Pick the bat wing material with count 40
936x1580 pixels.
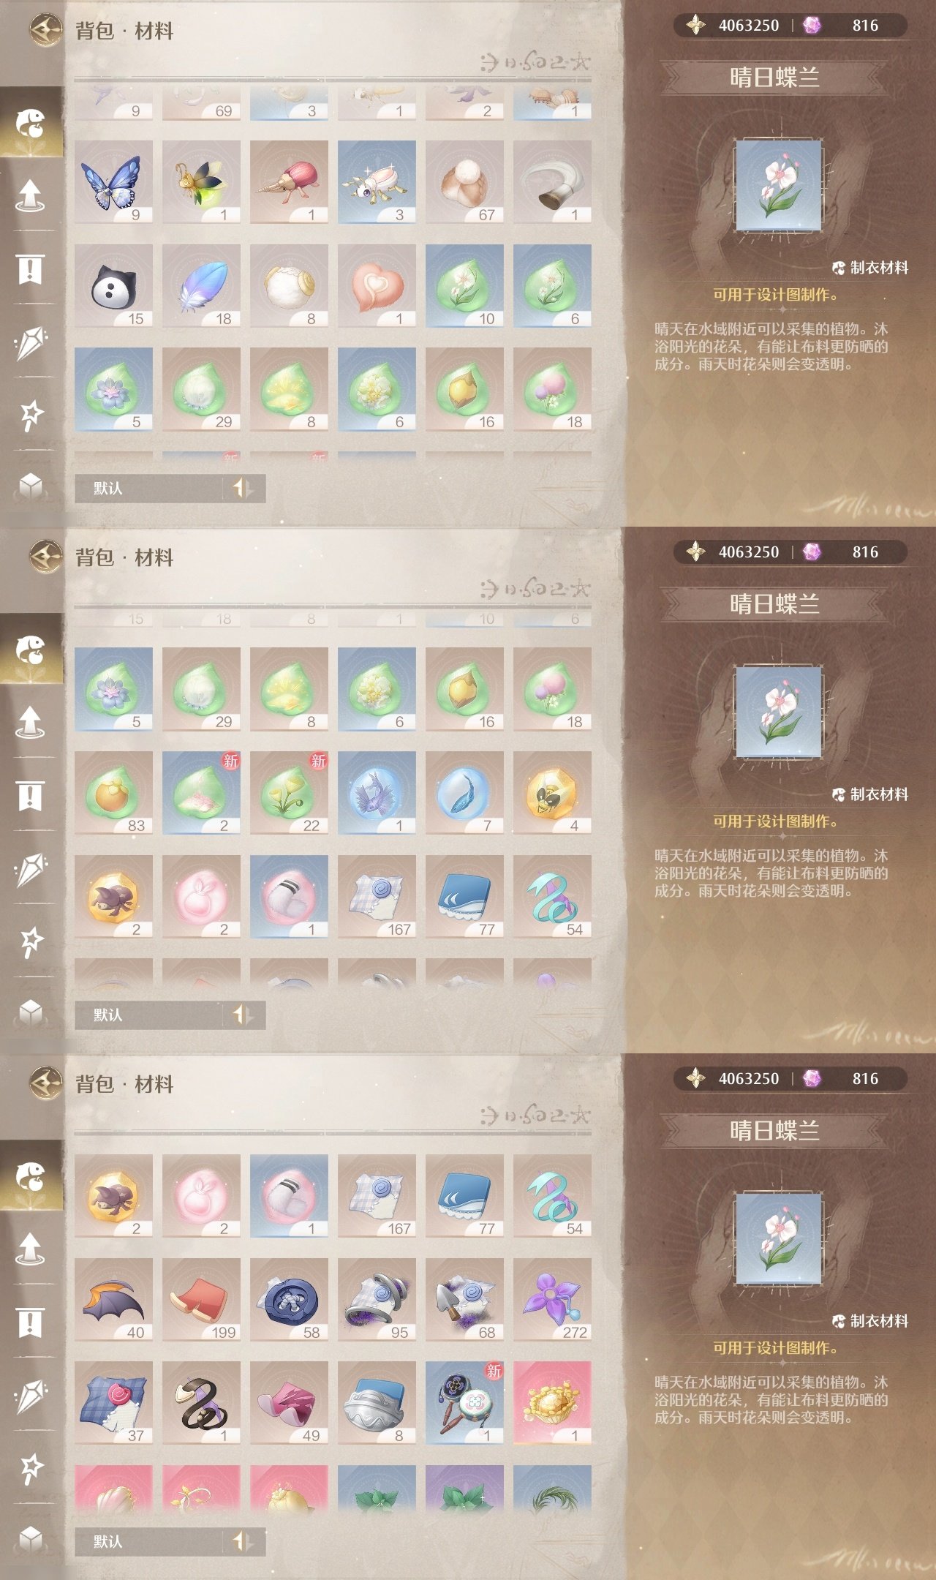(113, 1300)
